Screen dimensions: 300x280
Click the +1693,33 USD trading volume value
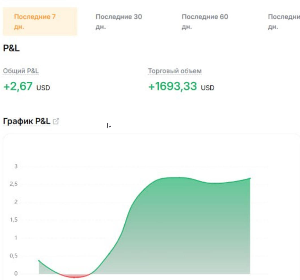coord(181,86)
